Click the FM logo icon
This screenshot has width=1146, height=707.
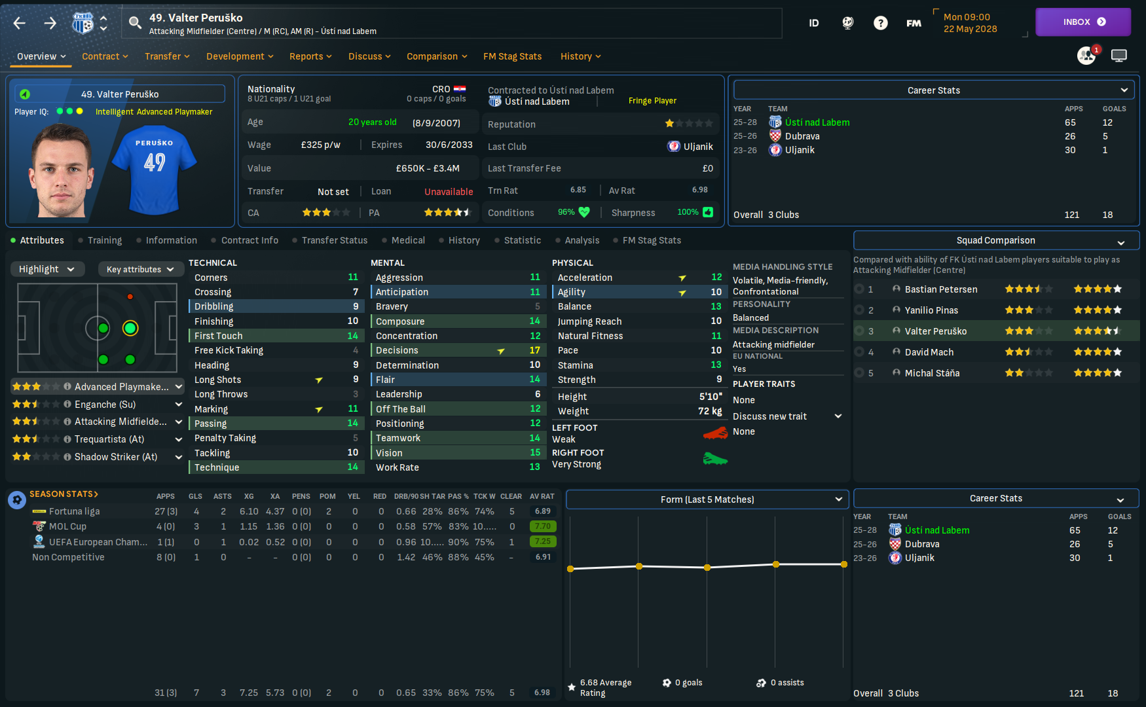click(x=914, y=23)
